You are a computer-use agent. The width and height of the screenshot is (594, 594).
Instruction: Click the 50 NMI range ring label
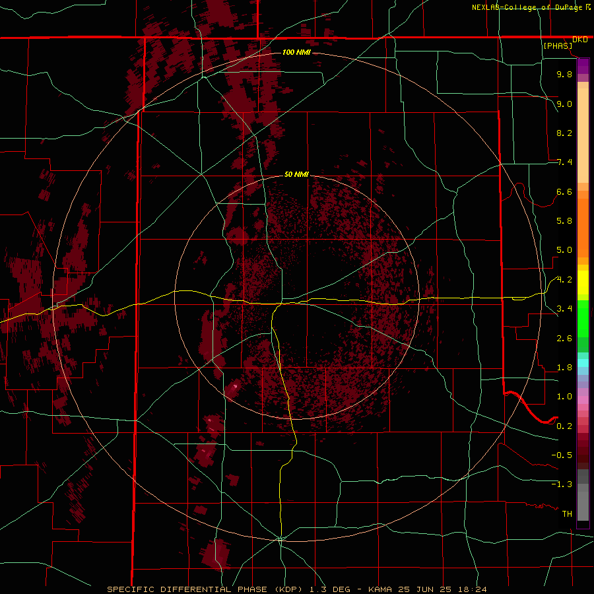[x=296, y=175]
